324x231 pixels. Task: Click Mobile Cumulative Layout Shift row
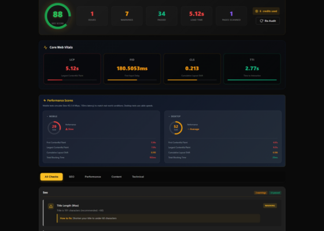101,152
